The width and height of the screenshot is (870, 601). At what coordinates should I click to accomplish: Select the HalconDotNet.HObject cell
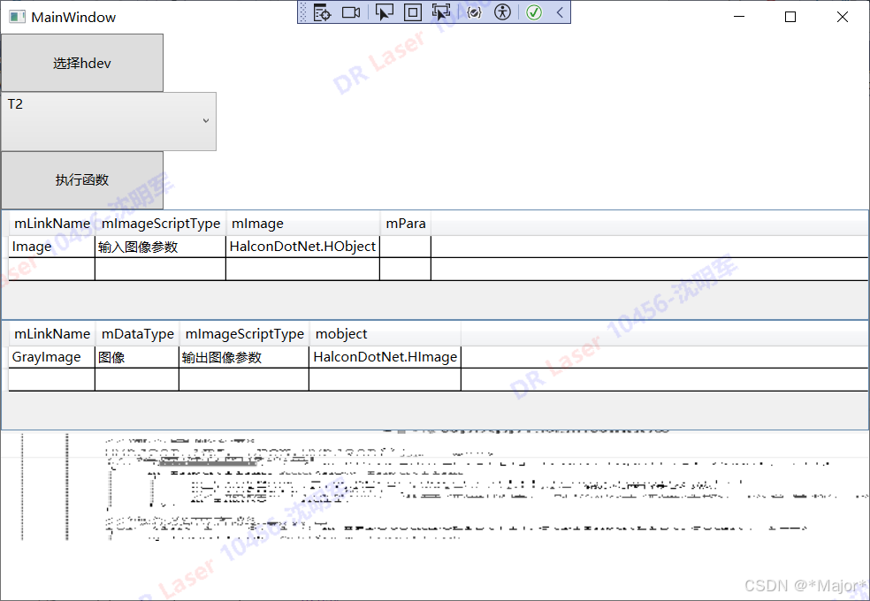[302, 246]
